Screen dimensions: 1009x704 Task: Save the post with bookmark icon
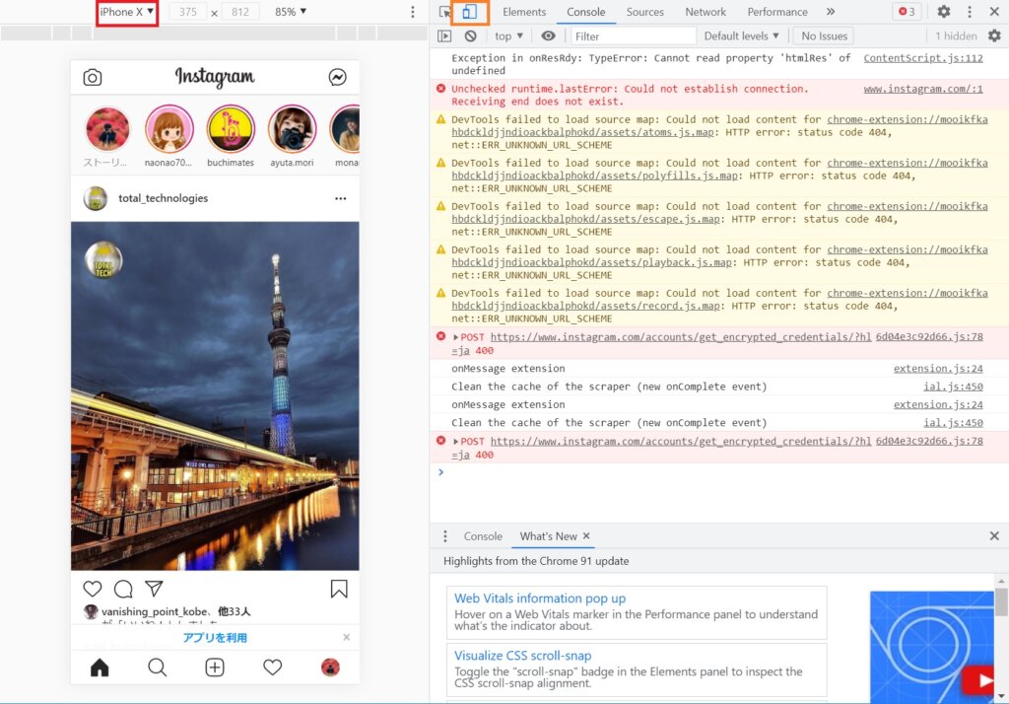tap(339, 589)
